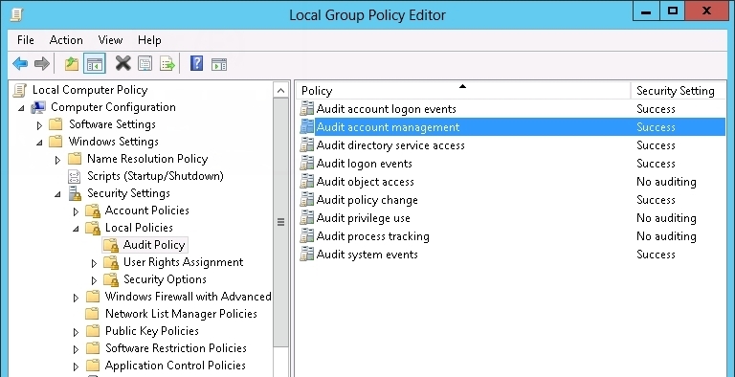Screen dimensions: 735x377
Task: Click the Computer Configuration computer icon
Action: pyautogui.click(x=38, y=107)
